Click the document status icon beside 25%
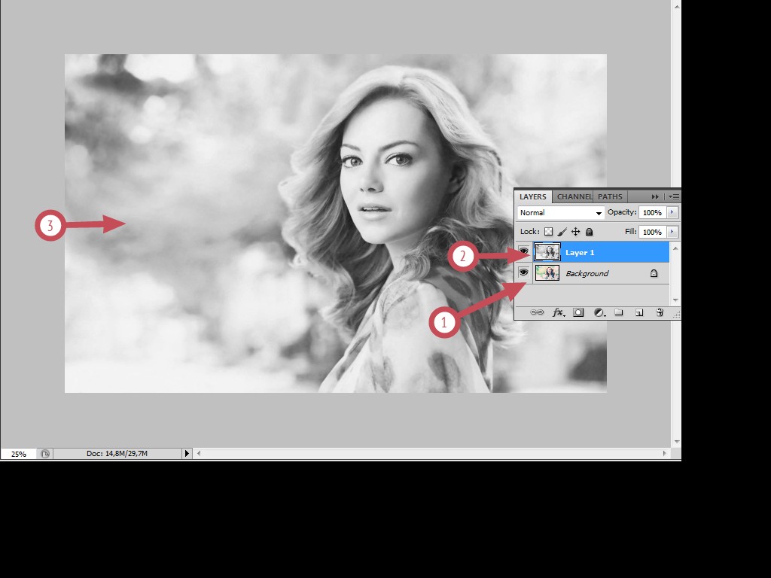The image size is (771, 578). (x=44, y=454)
